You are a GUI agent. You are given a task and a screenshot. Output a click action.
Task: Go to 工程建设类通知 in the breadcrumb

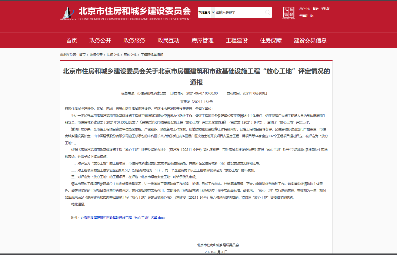(x=152, y=55)
